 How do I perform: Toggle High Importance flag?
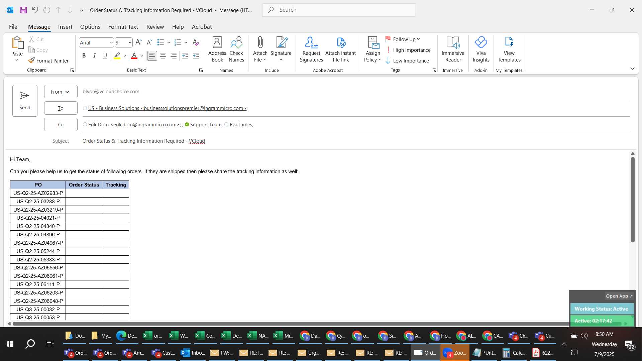tap(408, 50)
